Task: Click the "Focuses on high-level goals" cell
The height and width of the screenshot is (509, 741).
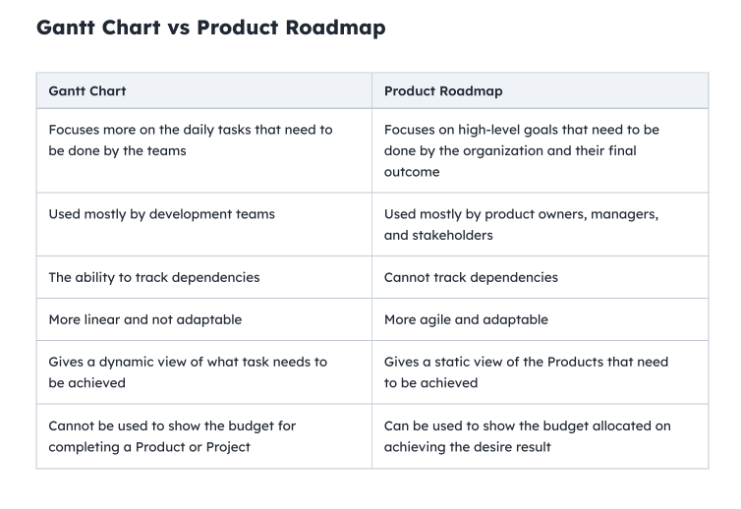Action: pos(522,150)
